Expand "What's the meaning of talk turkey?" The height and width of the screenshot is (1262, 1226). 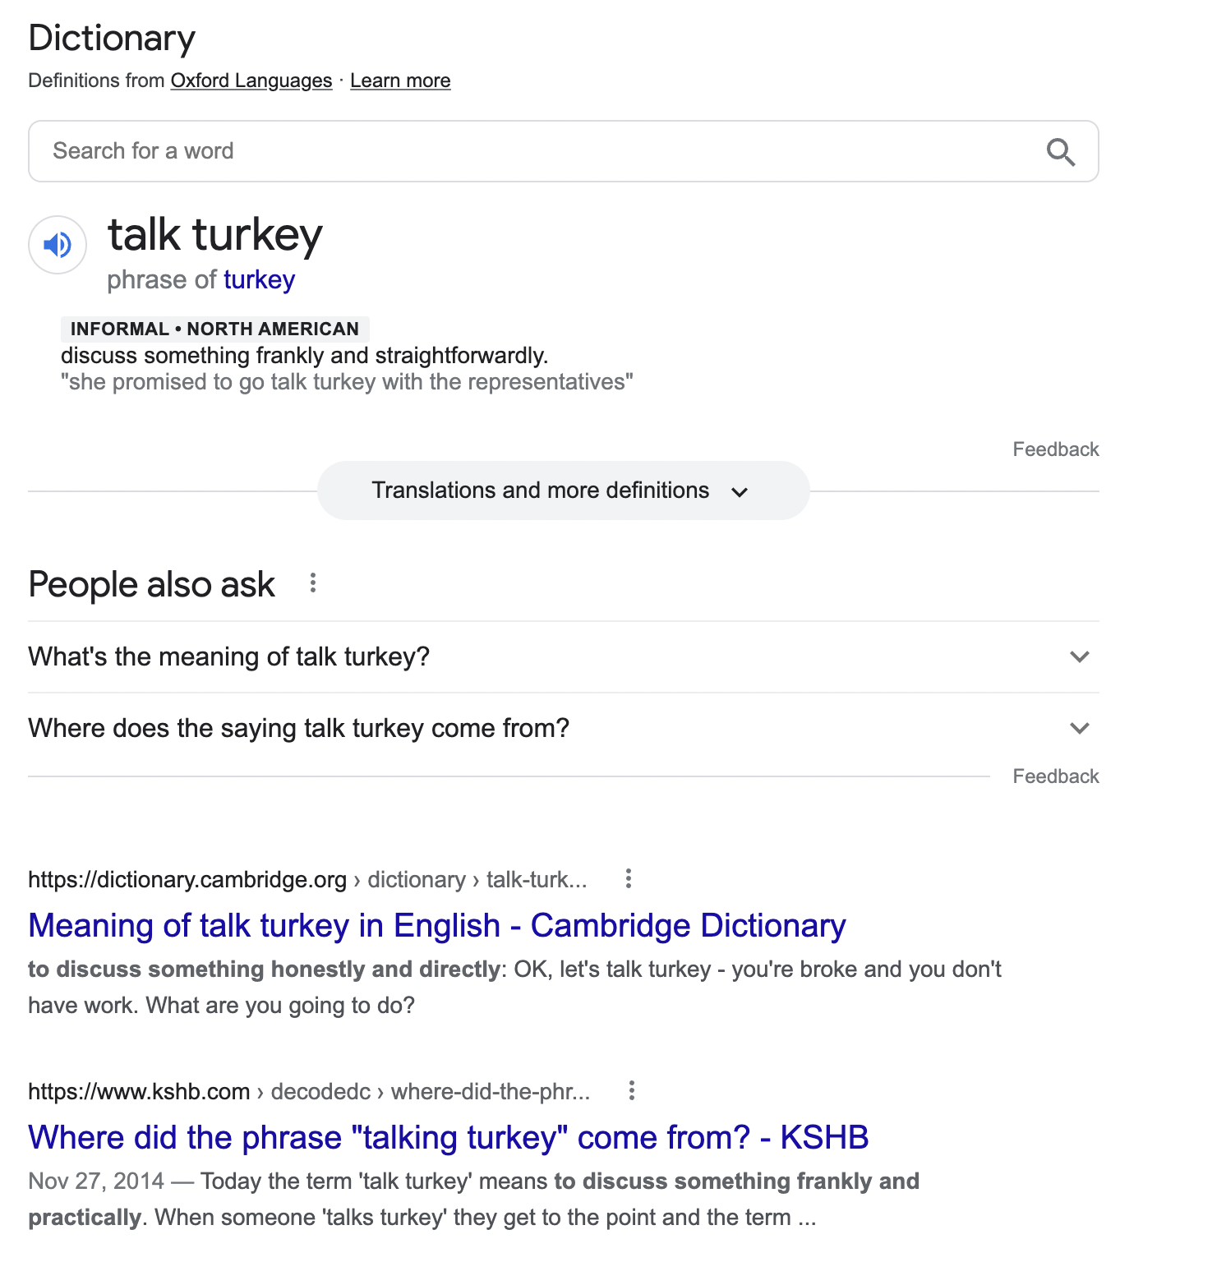pyautogui.click(x=563, y=656)
